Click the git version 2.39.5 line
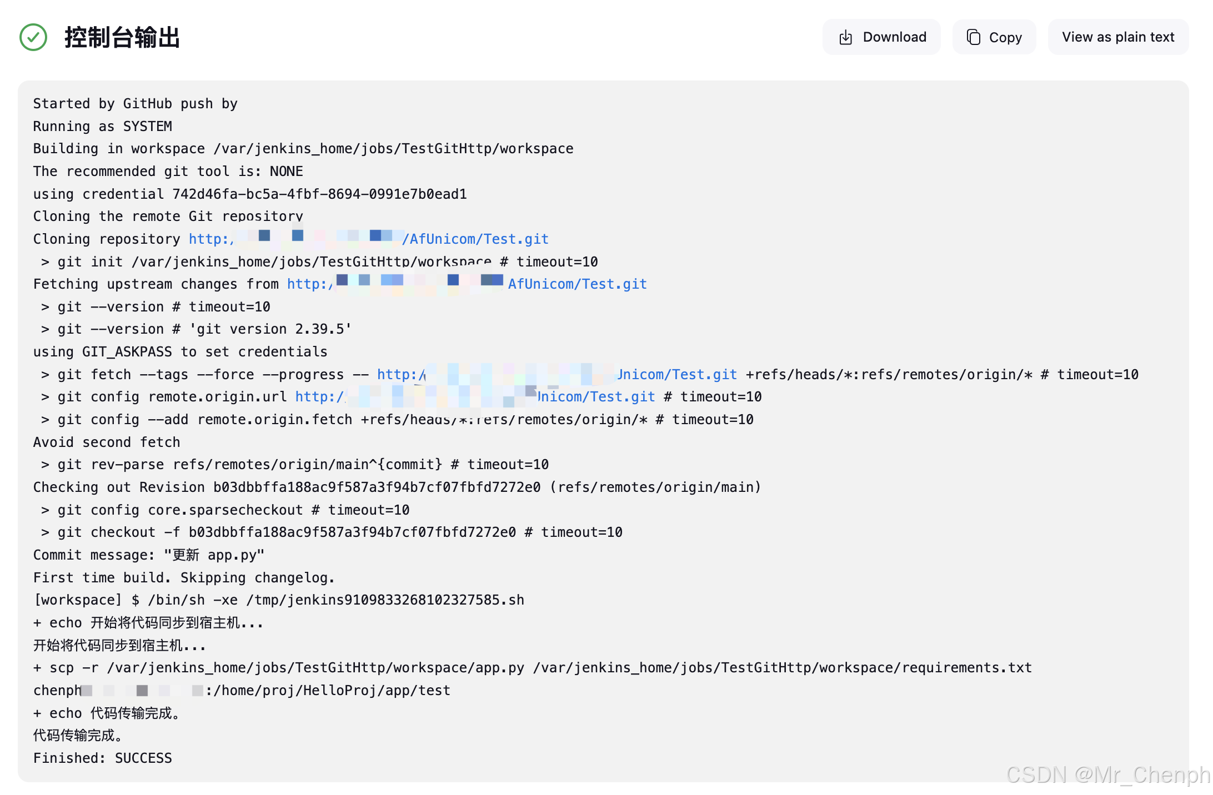The width and height of the screenshot is (1213, 795). click(196, 329)
